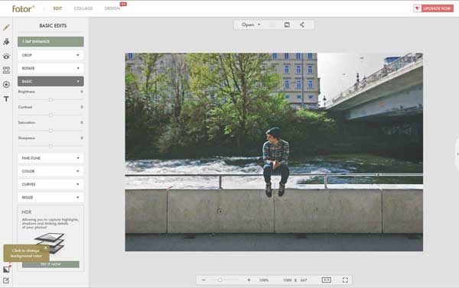
Task: Click the zoom in plus icon
Action: (x=249, y=280)
